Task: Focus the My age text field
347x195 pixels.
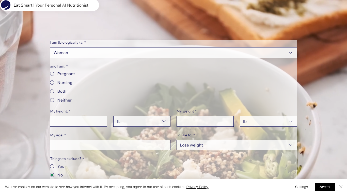Action: point(110,145)
